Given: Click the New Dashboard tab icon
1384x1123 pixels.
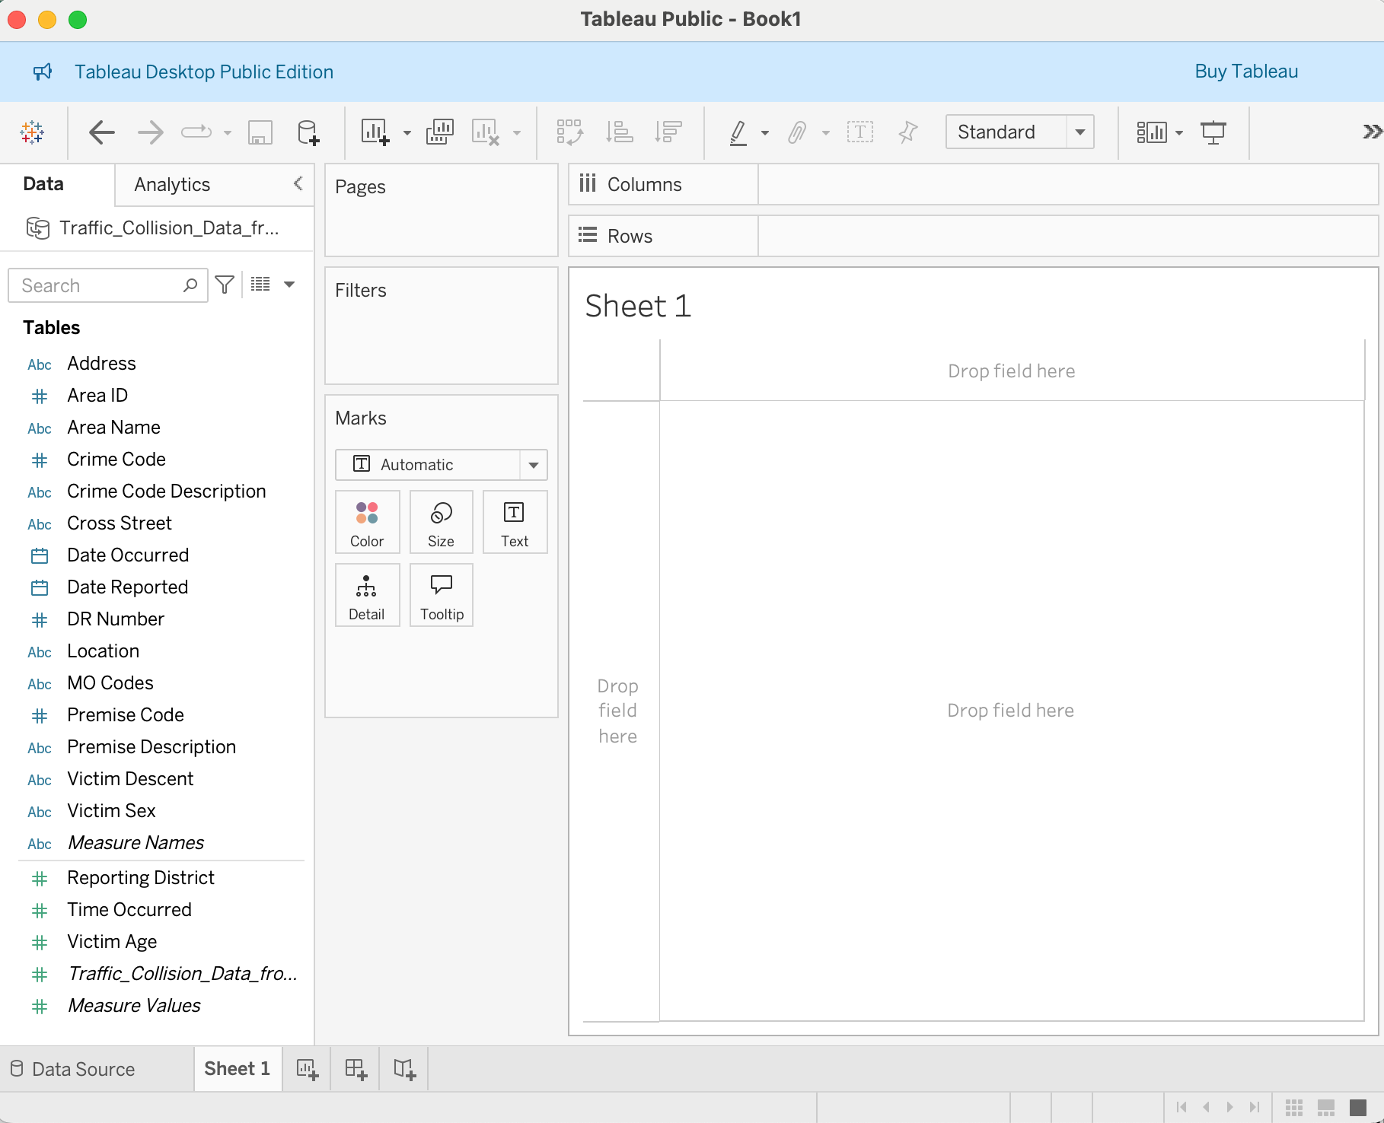Looking at the screenshot, I should click(x=356, y=1069).
